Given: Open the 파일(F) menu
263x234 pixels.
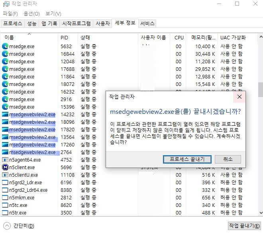Looking at the screenshot, I should coord(10,14).
